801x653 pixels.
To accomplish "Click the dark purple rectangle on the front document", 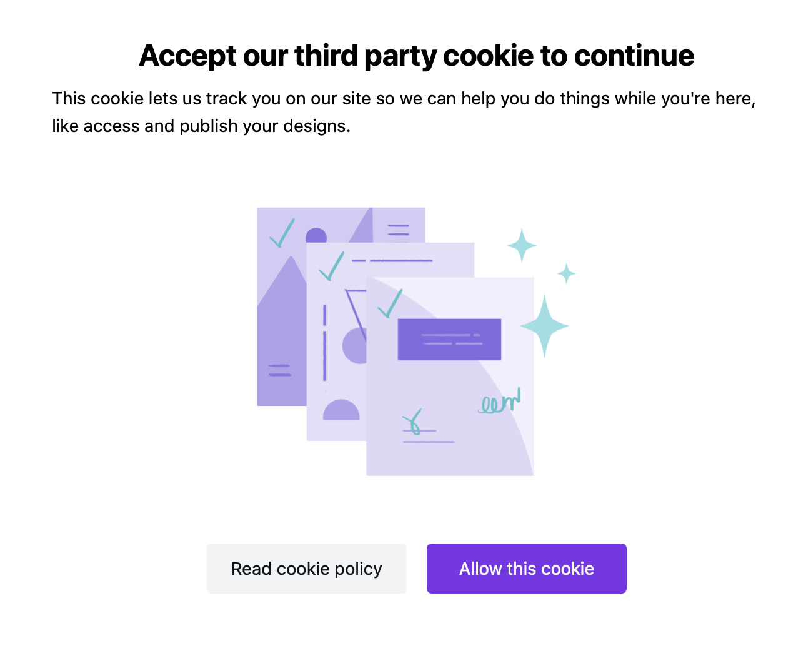I will [449, 340].
